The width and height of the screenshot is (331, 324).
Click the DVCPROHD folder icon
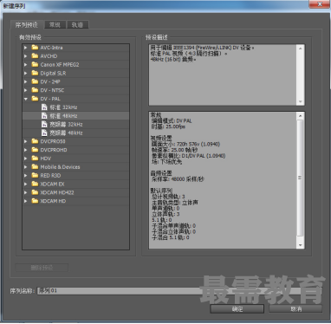click(35, 150)
